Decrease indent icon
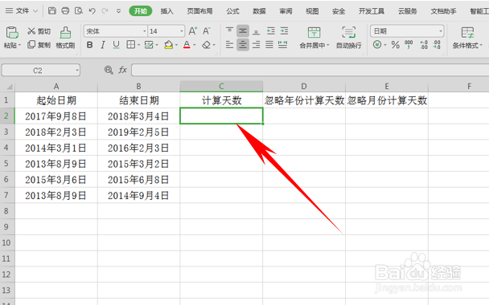This screenshot has width=489, height=305. [271, 31]
